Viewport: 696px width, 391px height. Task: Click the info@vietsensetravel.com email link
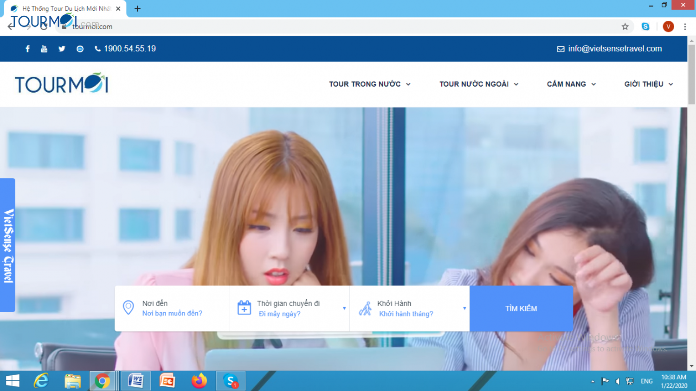pyautogui.click(x=615, y=48)
